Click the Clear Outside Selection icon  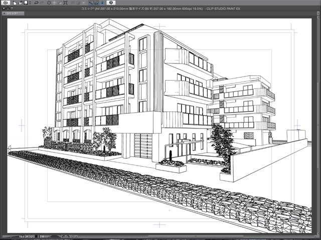coord(55,2)
